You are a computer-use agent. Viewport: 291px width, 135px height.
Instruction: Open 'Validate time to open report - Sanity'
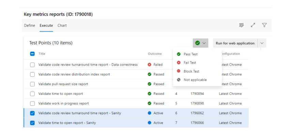pyautogui.click(x=67, y=123)
